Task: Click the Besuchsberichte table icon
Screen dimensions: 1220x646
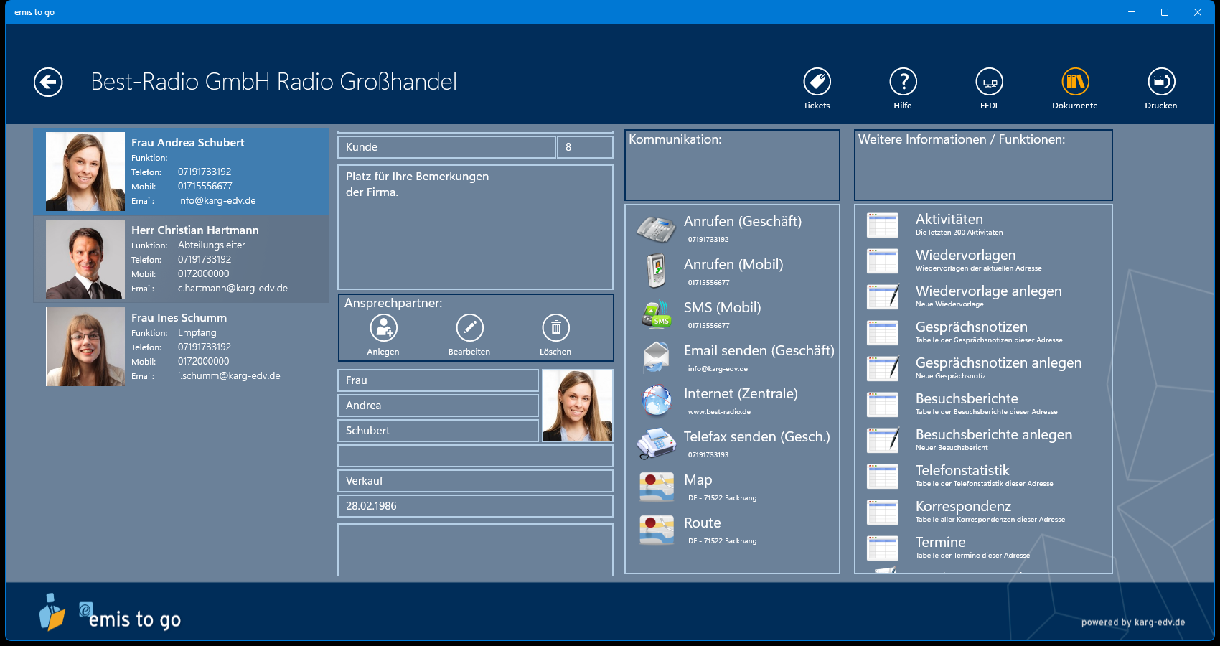Action: coord(883,405)
